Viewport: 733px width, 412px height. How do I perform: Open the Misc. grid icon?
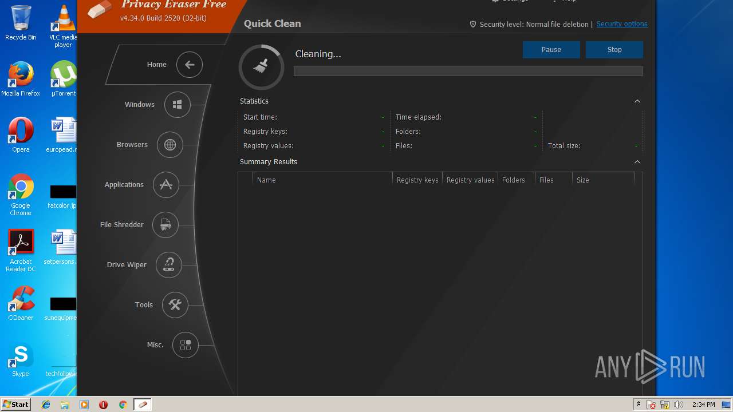point(186,345)
